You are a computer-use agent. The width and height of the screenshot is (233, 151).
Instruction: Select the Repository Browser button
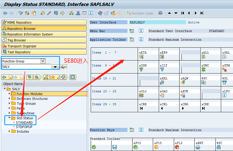point(44,29)
